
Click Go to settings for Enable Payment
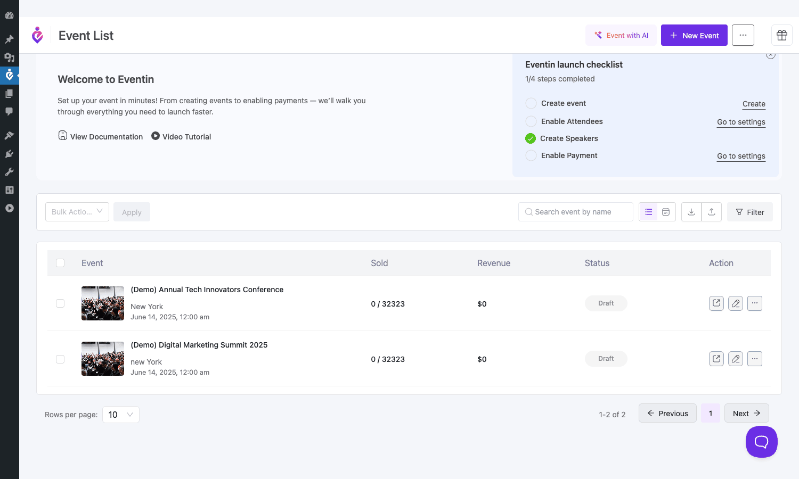[x=741, y=156]
